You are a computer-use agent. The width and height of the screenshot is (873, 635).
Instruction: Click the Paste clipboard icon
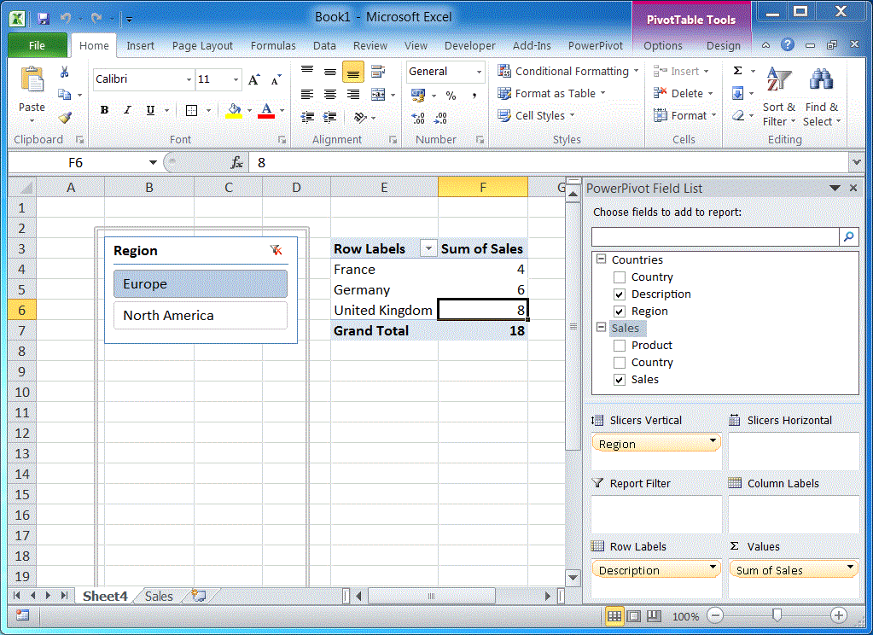pyautogui.click(x=32, y=79)
